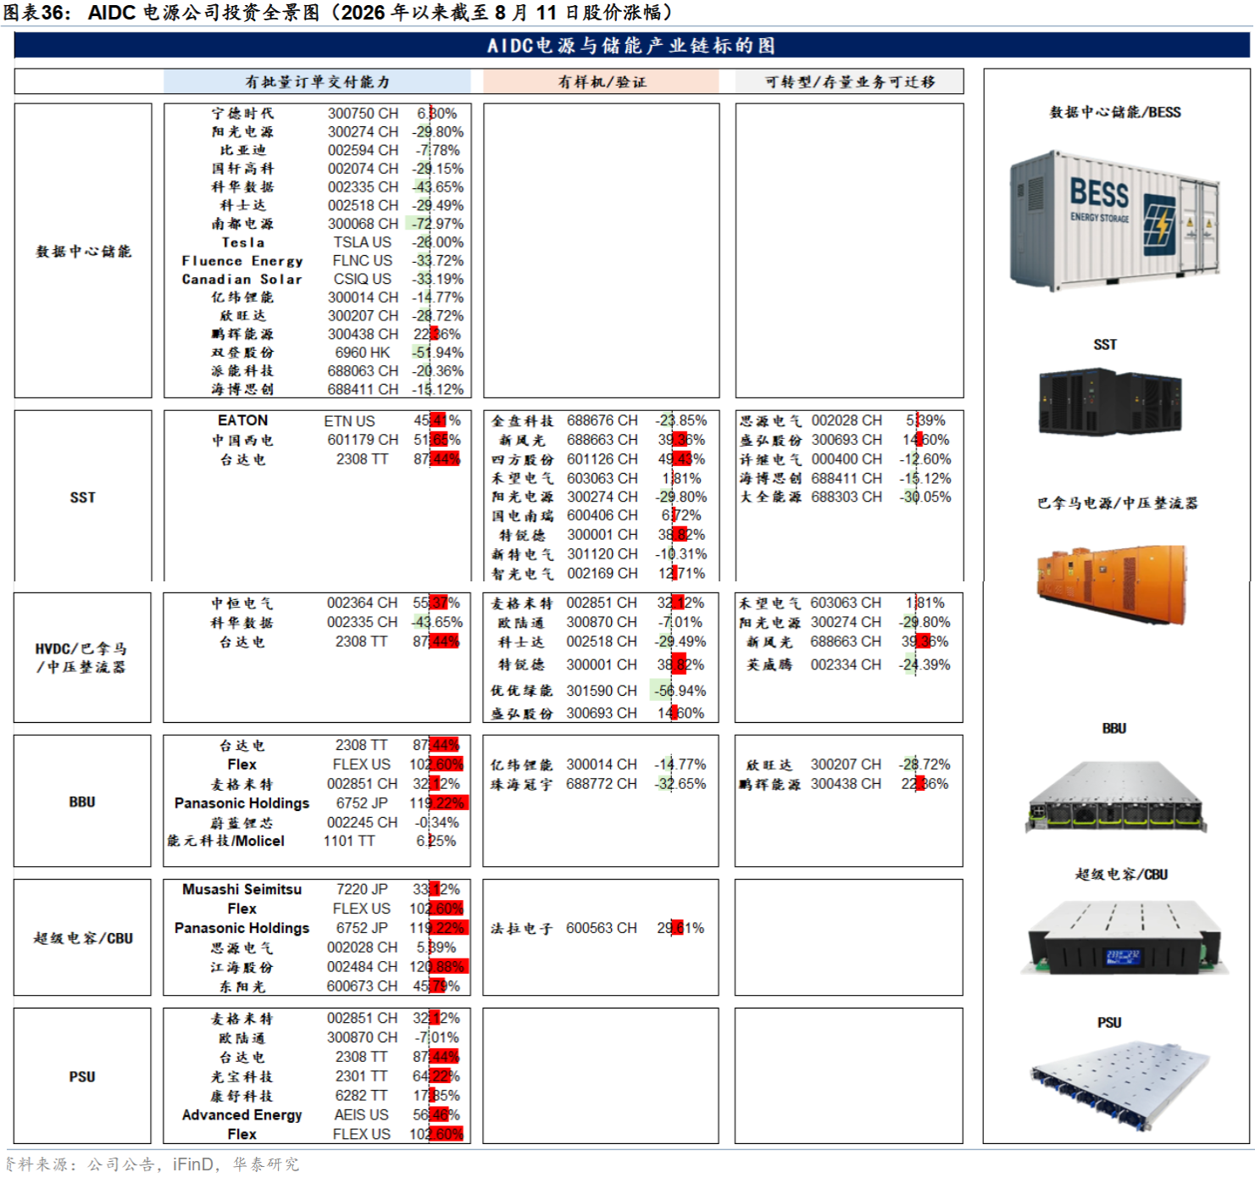The width and height of the screenshot is (1255, 1178).
Task: Click the '四方股份' company name
Action: pos(523,459)
